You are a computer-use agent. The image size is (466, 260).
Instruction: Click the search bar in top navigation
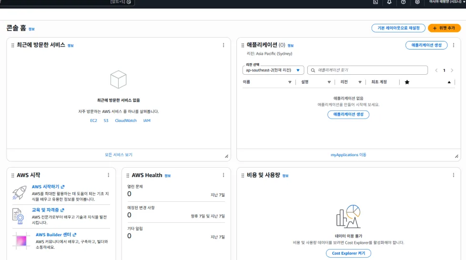(67, 2)
